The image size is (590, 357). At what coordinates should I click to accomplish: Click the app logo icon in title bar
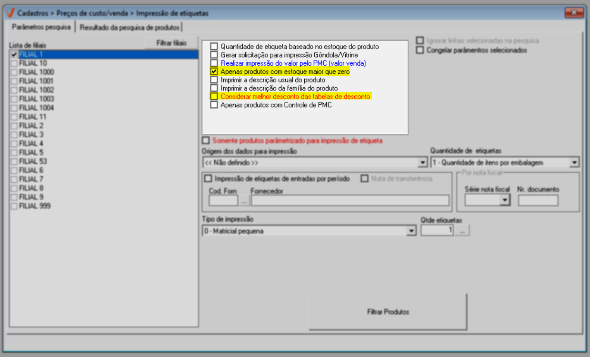[x=10, y=13]
